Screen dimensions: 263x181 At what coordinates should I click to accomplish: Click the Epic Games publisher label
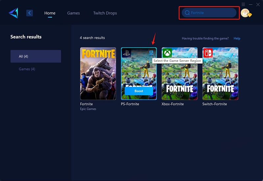coord(88,109)
